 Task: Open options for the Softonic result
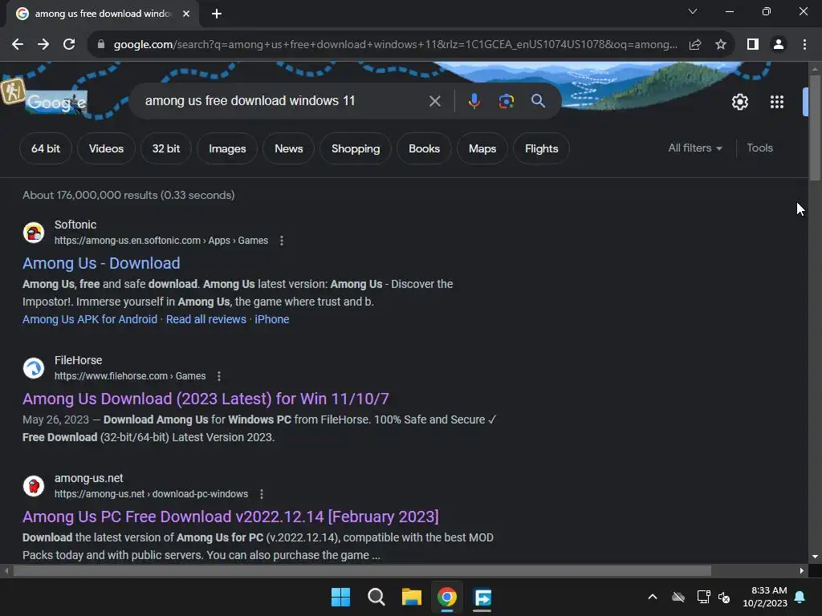point(282,241)
